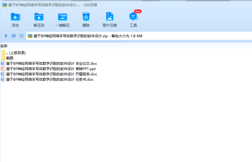Open the 图片压缩 image compression tool

click(110, 17)
